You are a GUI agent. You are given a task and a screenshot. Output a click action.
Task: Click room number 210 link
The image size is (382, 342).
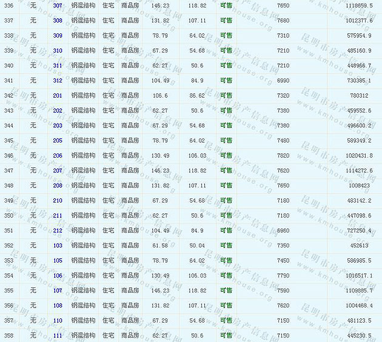point(58,201)
